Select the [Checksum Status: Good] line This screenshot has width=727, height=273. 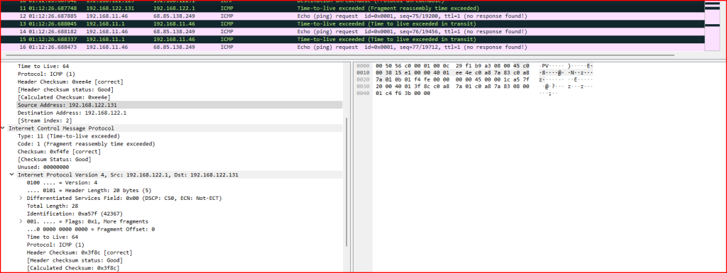coord(54,159)
